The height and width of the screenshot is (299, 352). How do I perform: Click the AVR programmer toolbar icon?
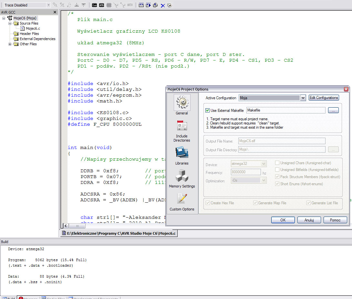(x=101, y=5)
